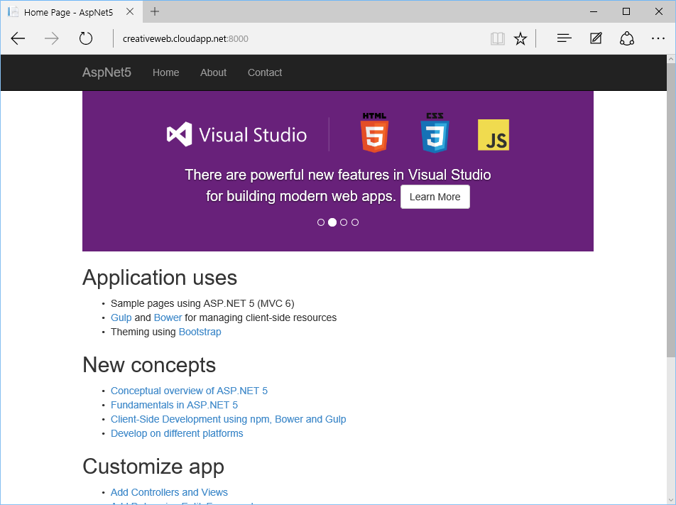Screen dimensions: 676x505
Task: Click the New concepts heading
Action: 148,365
